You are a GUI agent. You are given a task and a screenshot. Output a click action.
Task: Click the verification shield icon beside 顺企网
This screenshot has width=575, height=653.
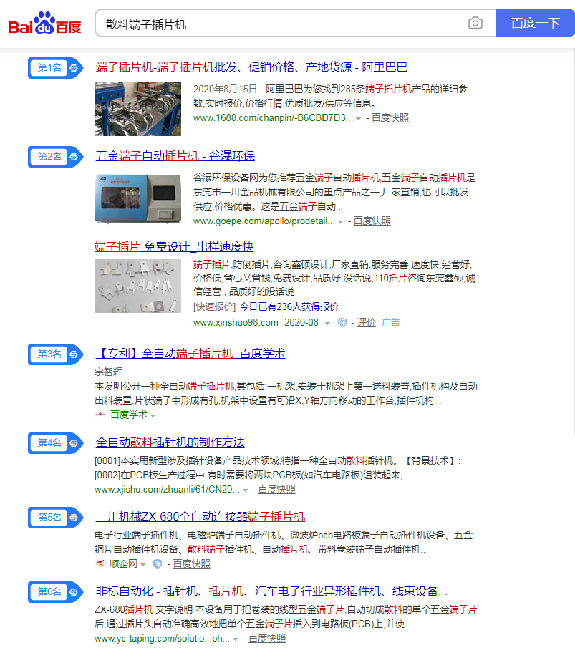click(158, 564)
